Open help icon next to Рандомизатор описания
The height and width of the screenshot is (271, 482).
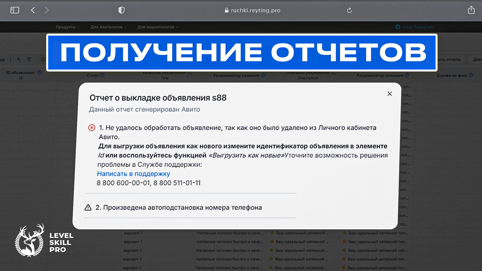pos(407,75)
